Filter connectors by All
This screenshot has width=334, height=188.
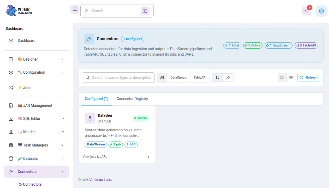pyautogui.click(x=162, y=78)
